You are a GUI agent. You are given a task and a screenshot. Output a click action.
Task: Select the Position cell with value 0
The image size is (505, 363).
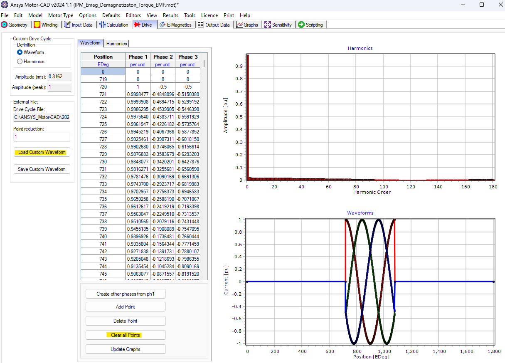[x=103, y=72]
